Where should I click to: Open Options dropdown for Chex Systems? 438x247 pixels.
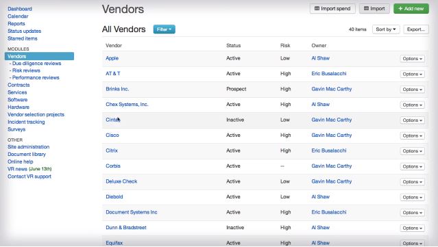[x=413, y=105]
